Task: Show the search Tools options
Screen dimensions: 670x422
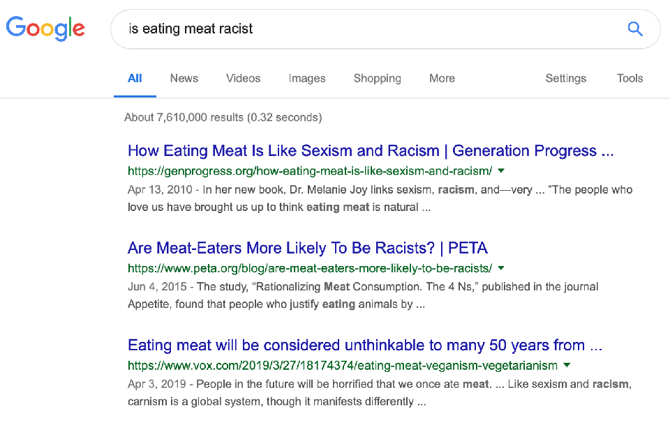Action: pos(630,78)
